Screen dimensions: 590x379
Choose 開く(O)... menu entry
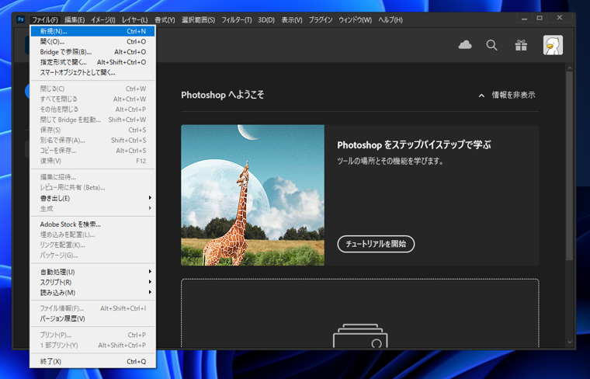pyautogui.click(x=92, y=41)
